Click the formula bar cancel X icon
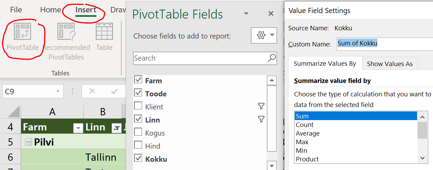Screen dimensions: 433x170 click(92, 92)
